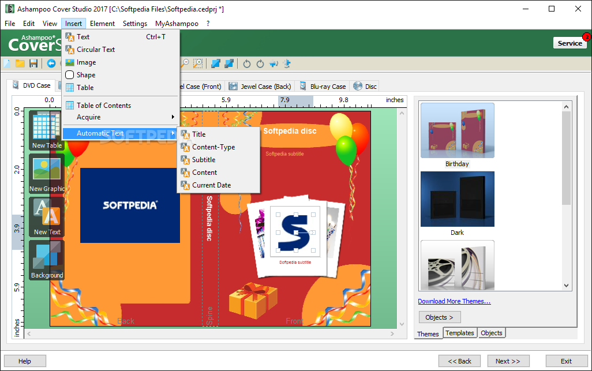Insert automatic Content text

pyautogui.click(x=219, y=173)
